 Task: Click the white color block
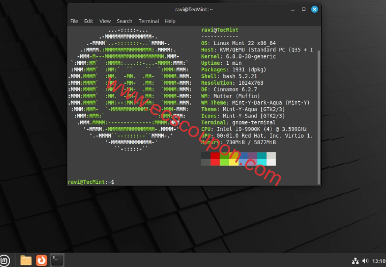[x=271, y=162]
